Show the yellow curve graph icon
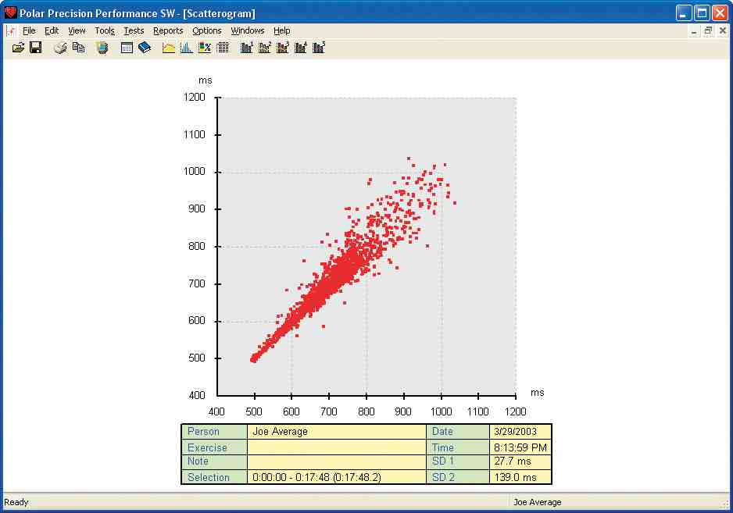The image size is (733, 513). 169,48
